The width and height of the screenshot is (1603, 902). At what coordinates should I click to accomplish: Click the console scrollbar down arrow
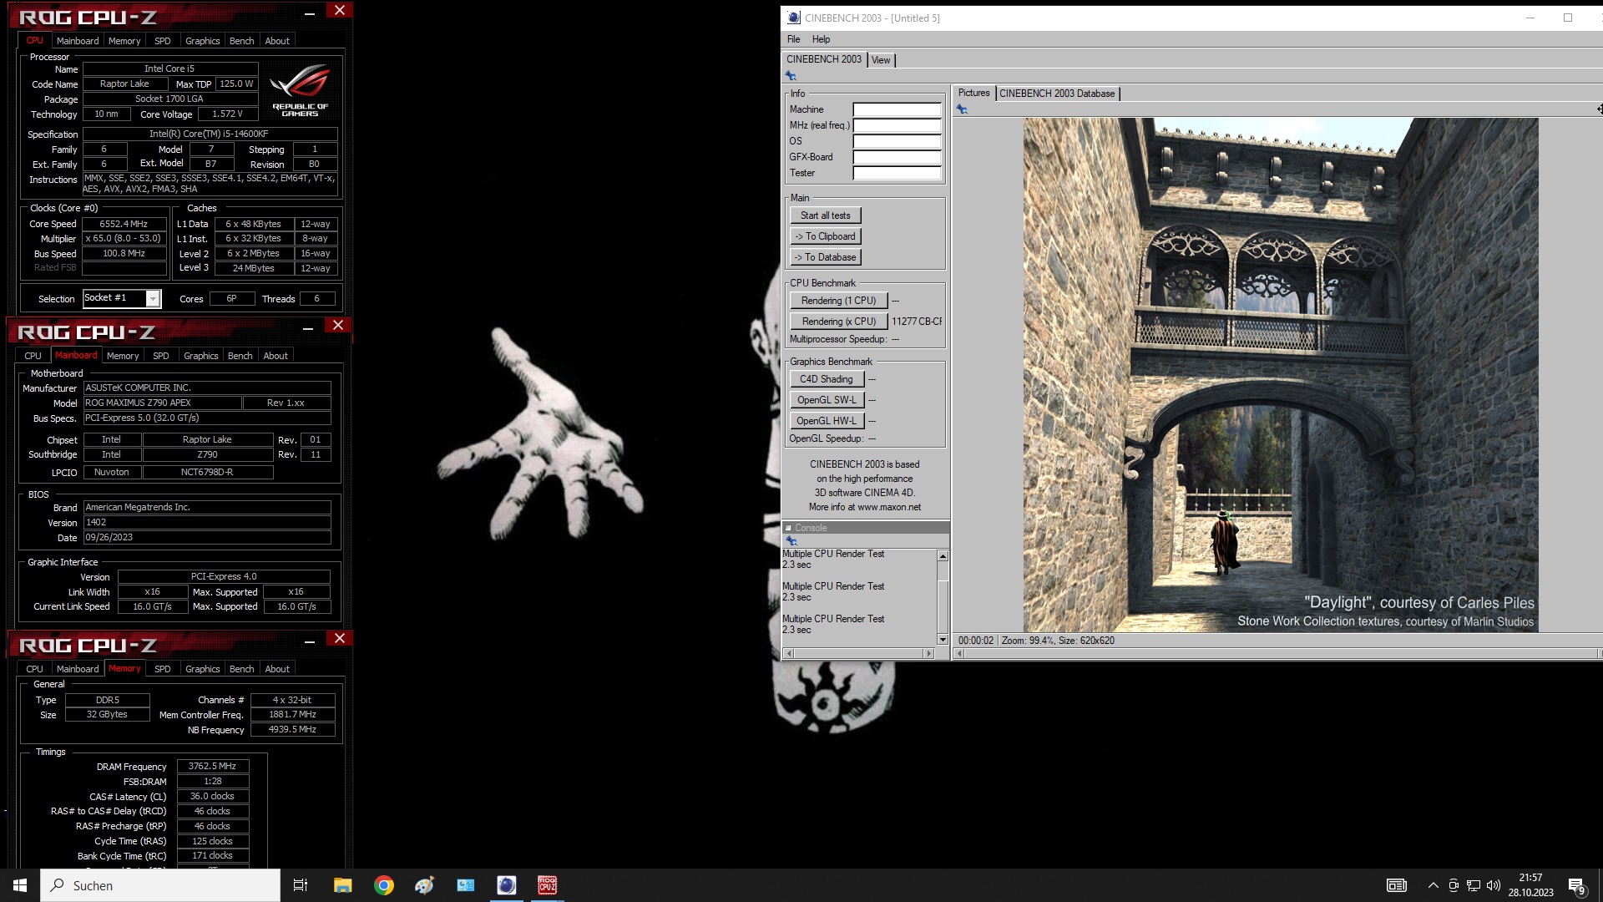943,640
